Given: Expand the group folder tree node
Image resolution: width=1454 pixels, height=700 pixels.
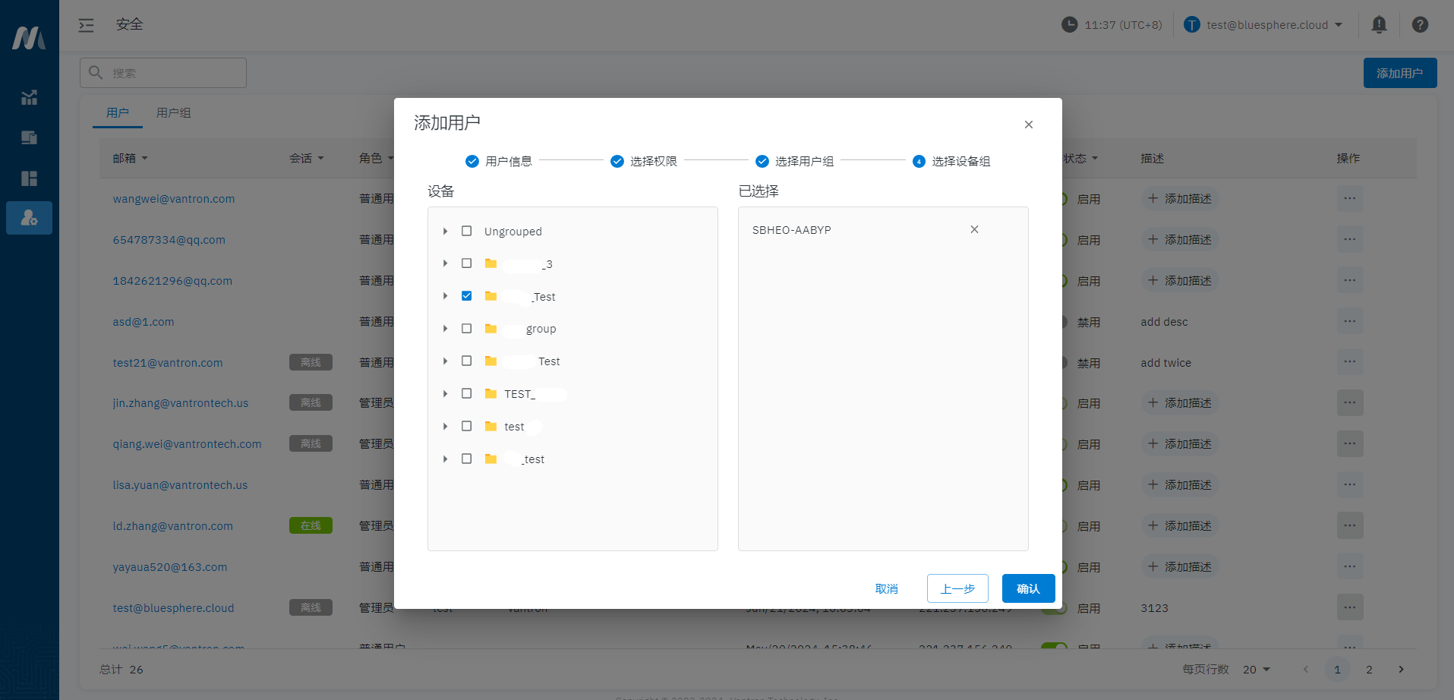Looking at the screenshot, I should 445,329.
